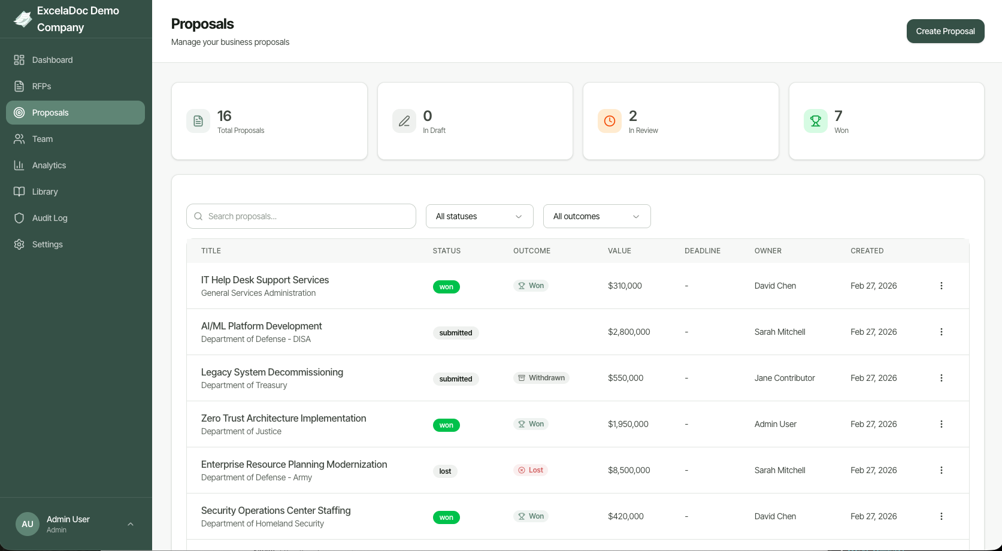Click Withdrawn outcome badge on Legacy System row

pyautogui.click(x=541, y=378)
